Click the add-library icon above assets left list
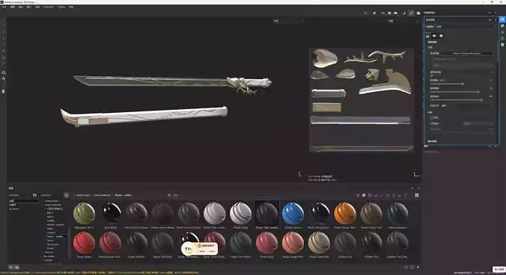 point(34,195)
